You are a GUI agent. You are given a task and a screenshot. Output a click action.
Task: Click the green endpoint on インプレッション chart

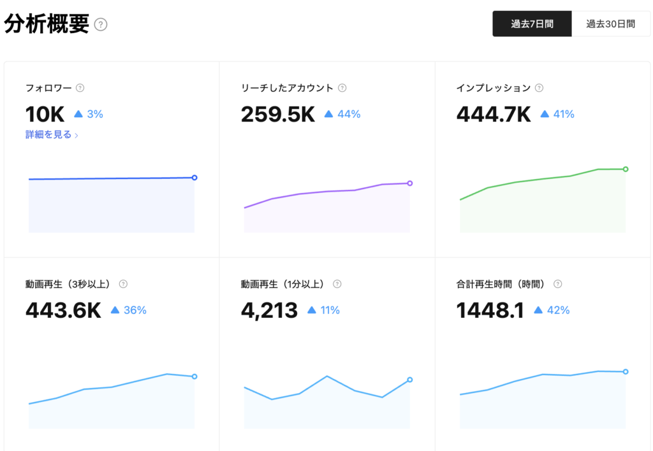(626, 169)
